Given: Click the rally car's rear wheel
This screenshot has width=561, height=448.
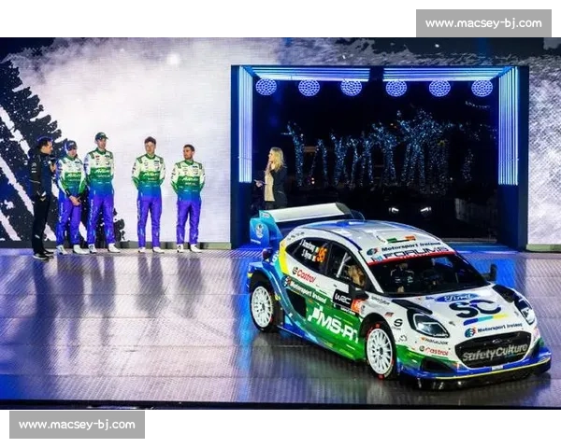Looking at the screenshot, I should (x=263, y=306).
